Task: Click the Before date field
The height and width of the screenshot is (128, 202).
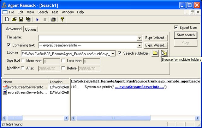Action: pyautogui.click(x=89, y=69)
